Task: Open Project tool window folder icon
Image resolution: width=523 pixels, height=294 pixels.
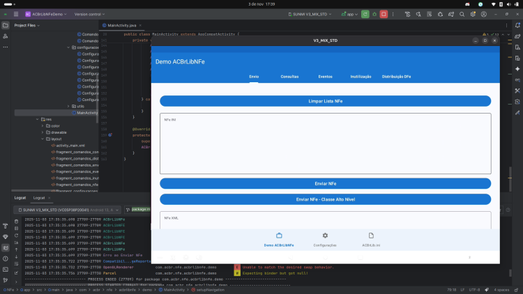Action: 6,25
